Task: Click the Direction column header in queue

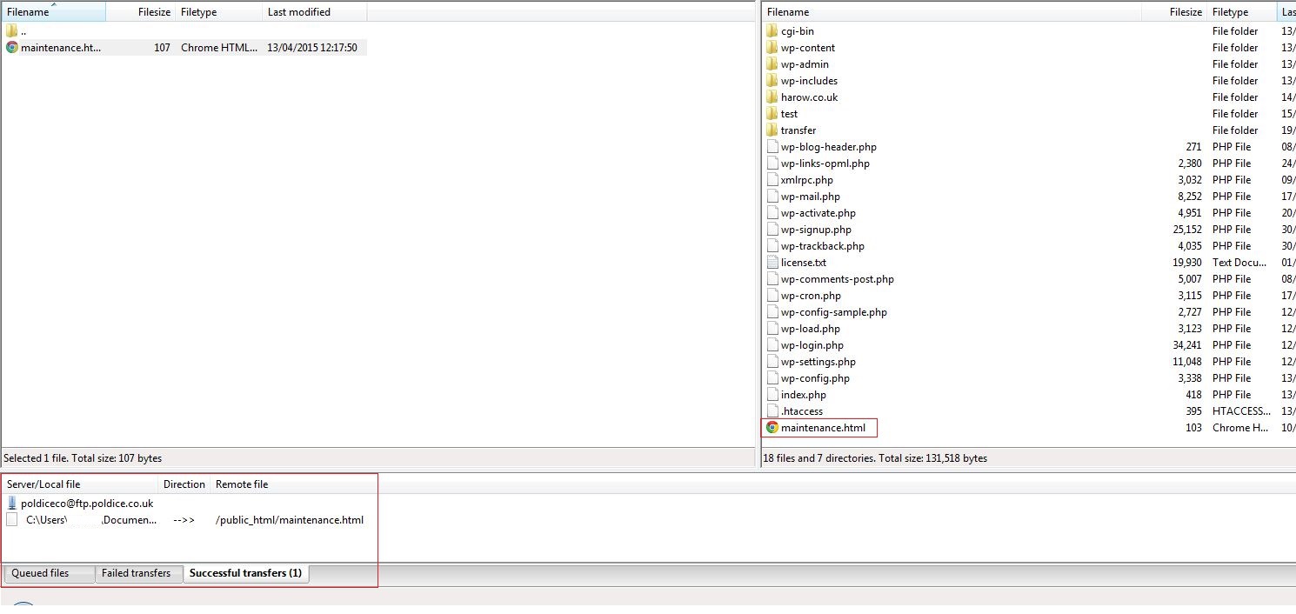Action: [184, 484]
